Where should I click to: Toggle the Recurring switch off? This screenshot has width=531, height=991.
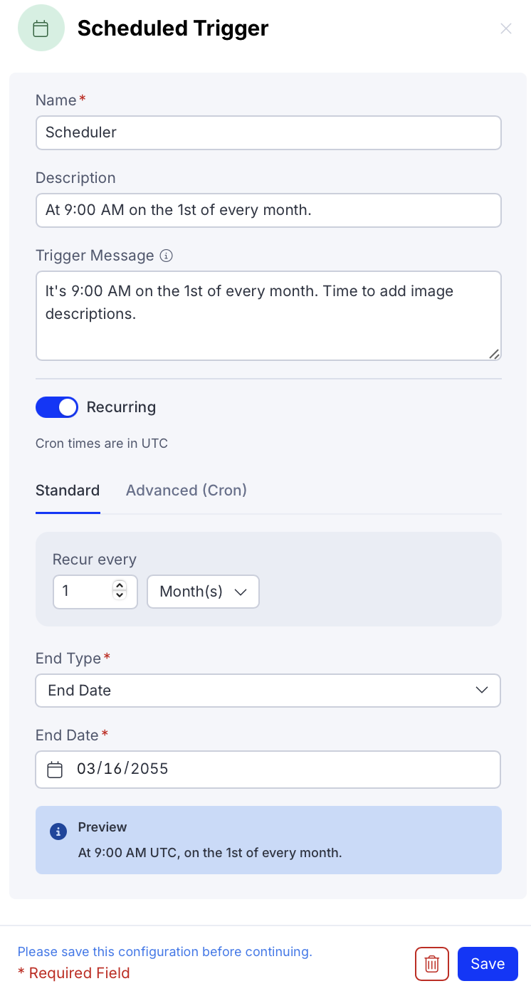[x=57, y=407]
